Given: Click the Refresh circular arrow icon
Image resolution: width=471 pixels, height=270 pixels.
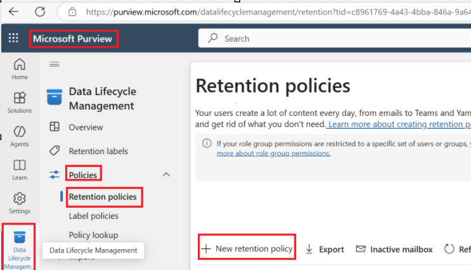Looking at the screenshot, I should pyautogui.click(x=449, y=249).
